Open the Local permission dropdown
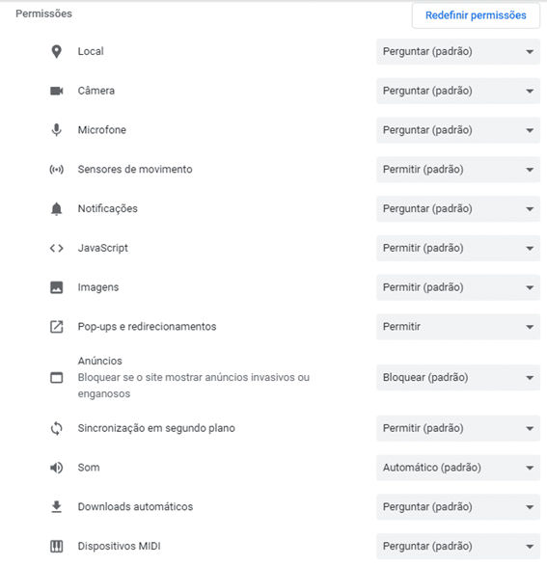The width and height of the screenshot is (547, 566). [x=458, y=52]
